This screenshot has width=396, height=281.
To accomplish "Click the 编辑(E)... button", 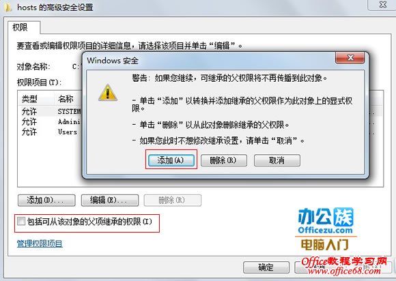I will pyautogui.click(x=110, y=201).
